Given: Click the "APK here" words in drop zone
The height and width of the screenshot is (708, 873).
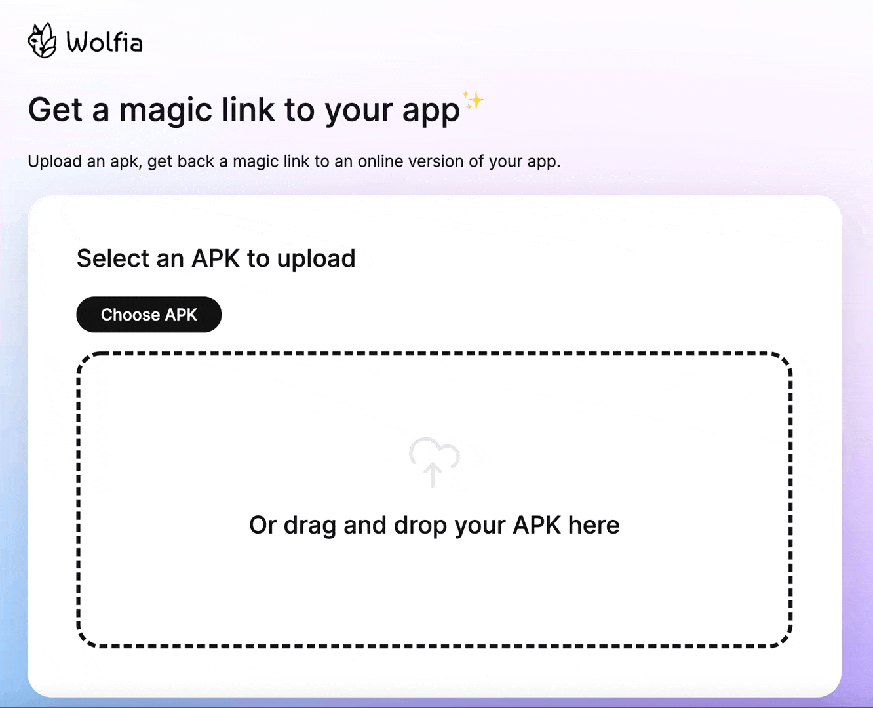Looking at the screenshot, I should pos(566,525).
